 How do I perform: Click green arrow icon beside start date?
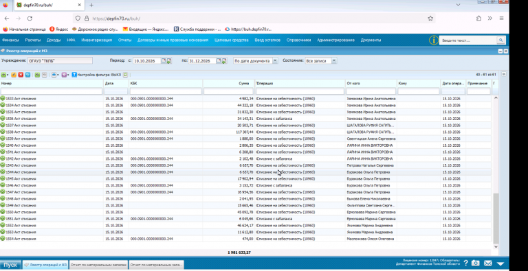pyautogui.click(x=169, y=61)
